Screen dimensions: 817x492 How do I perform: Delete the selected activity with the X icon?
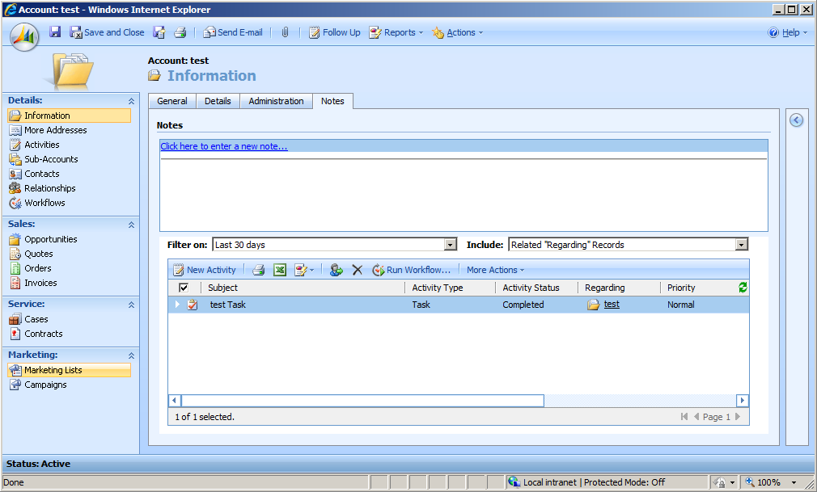coord(357,270)
